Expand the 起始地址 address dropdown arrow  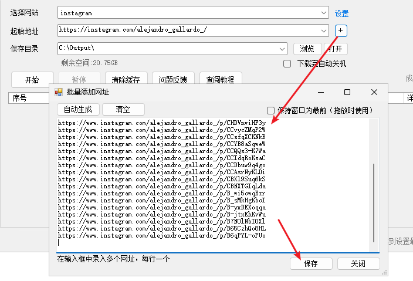(x=324, y=31)
